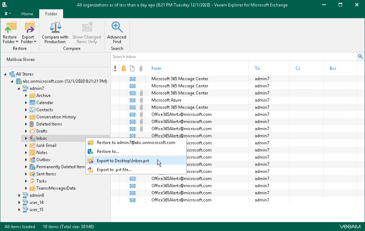Sort messages by From column header
The height and width of the screenshot is (231, 365).
(156, 68)
